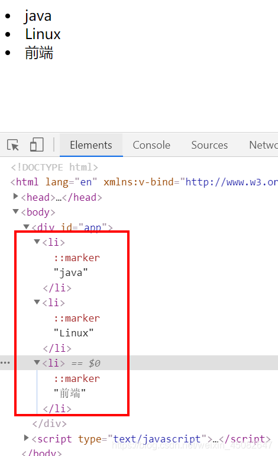Screen dimensions: 278x456
Task: Click the Linux list item on page
Action: [x=43, y=34]
